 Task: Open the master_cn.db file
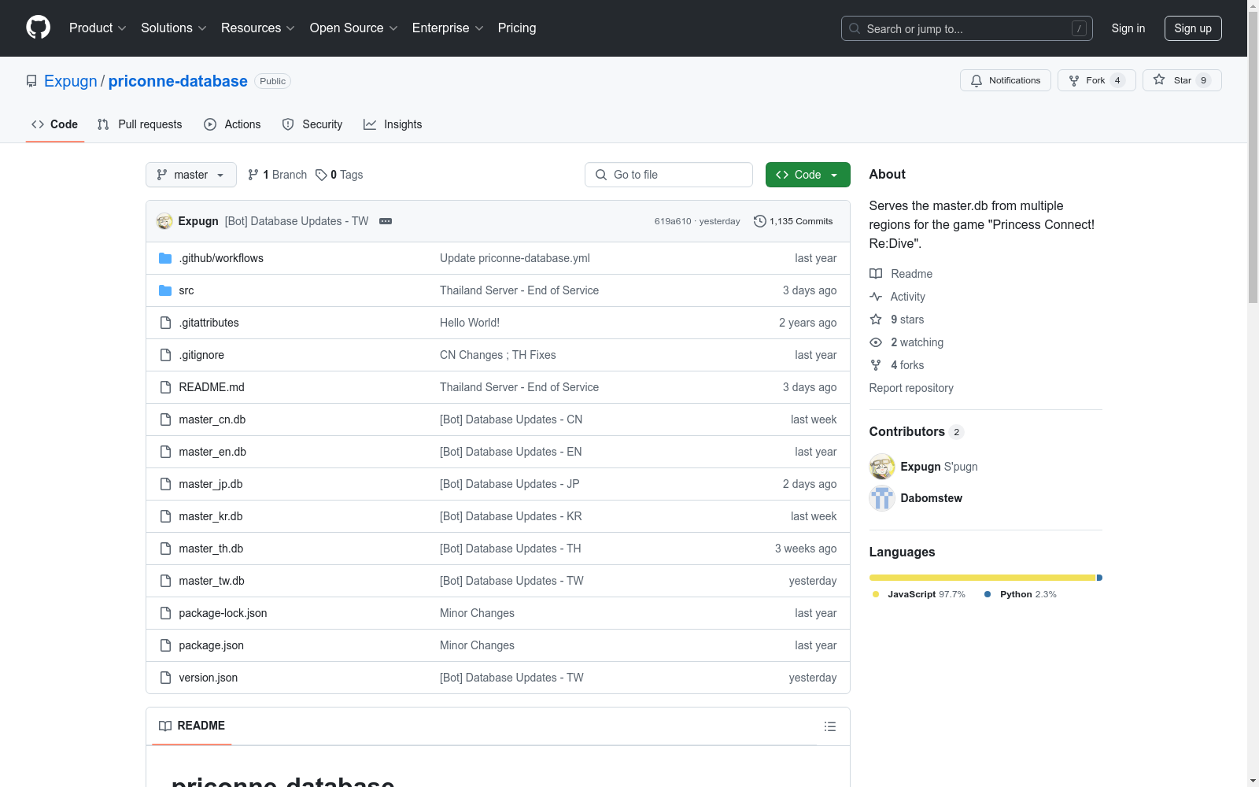click(x=212, y=419)
